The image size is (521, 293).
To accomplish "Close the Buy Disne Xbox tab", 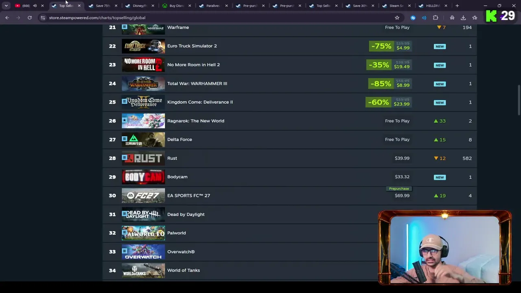I will (190, 6).
